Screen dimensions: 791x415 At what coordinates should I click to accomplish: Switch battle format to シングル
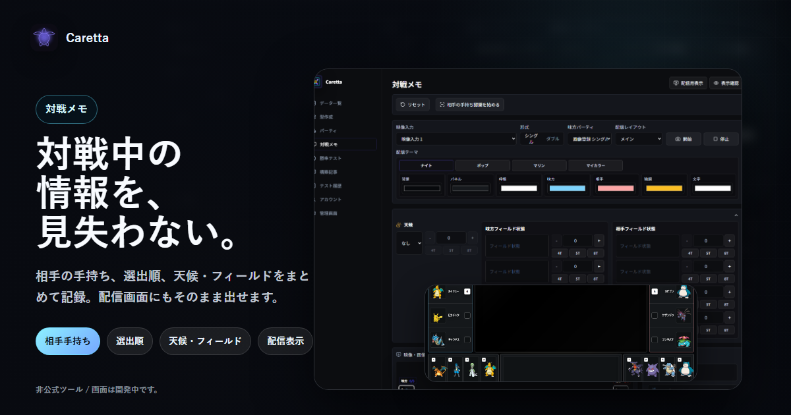tap(531, 138)
